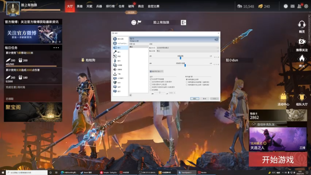311x175 pixels.
Task: Open the mail envelope icon in game header
Action: click(x=293, y=6)
